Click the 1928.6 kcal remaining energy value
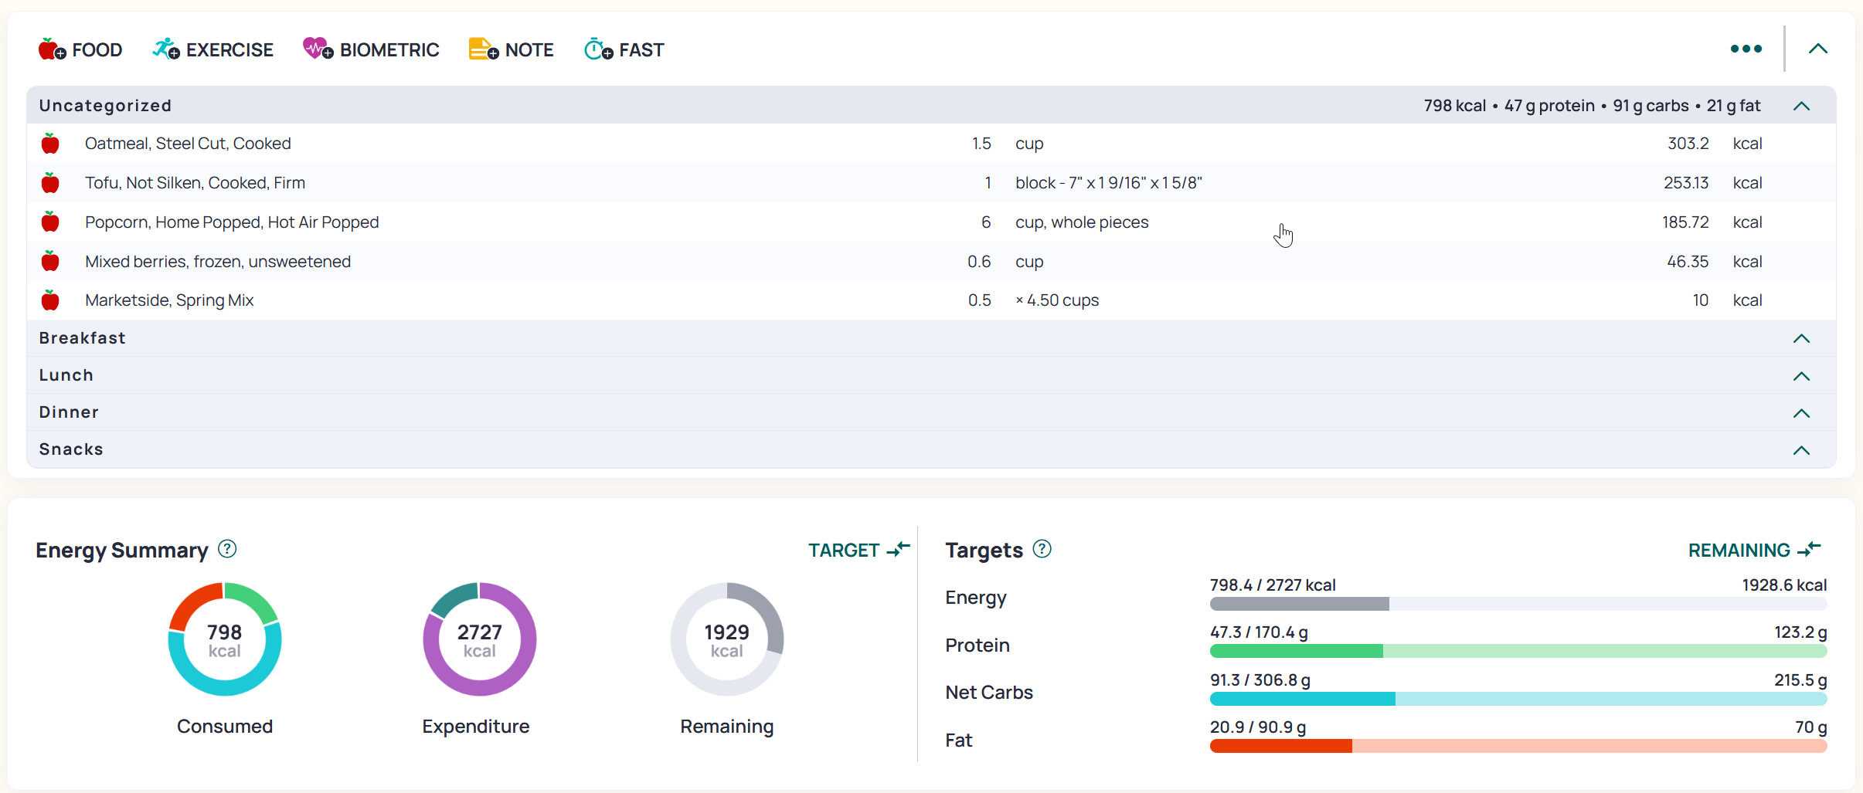 1784,585
